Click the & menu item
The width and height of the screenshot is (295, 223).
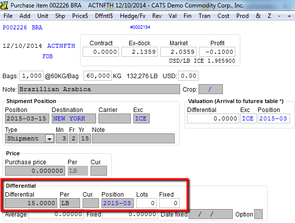258,16
